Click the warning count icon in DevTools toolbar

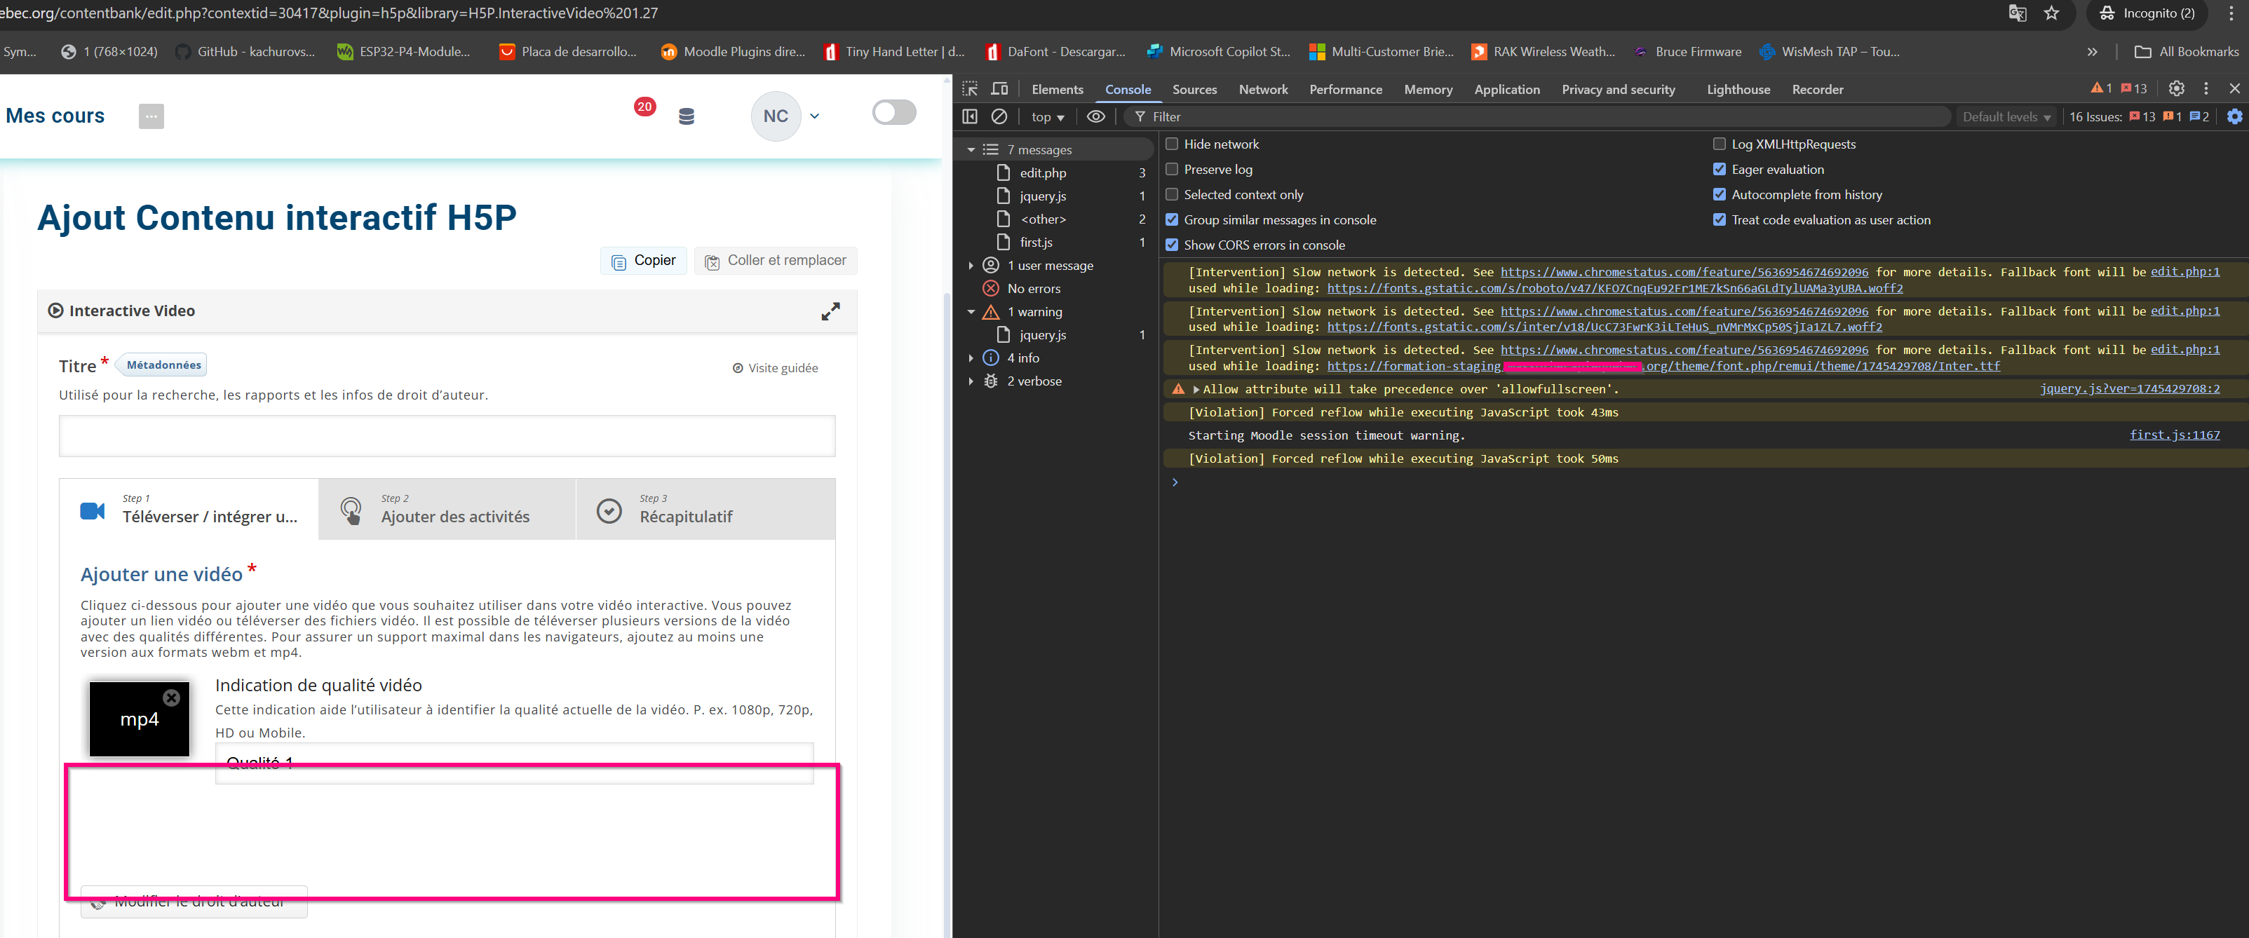pyautogui.click(x=2102, y=88)
